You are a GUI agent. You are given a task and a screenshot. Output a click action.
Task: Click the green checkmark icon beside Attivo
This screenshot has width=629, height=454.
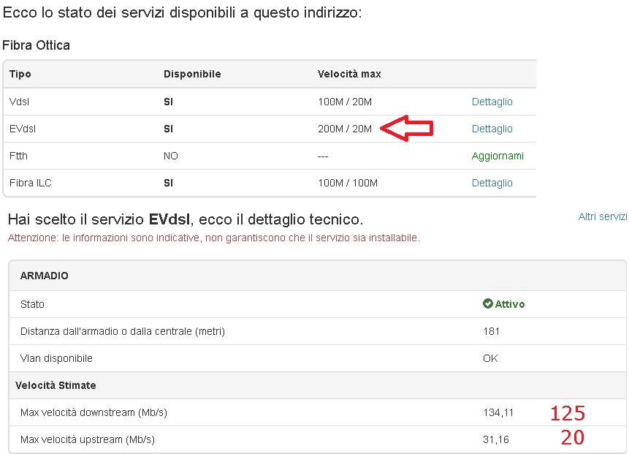487,304
